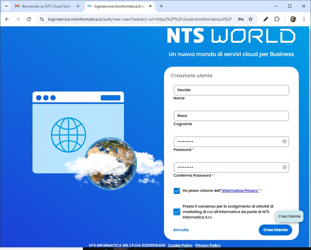
Task: Go back using the browser back arrow
Action: 7,19
